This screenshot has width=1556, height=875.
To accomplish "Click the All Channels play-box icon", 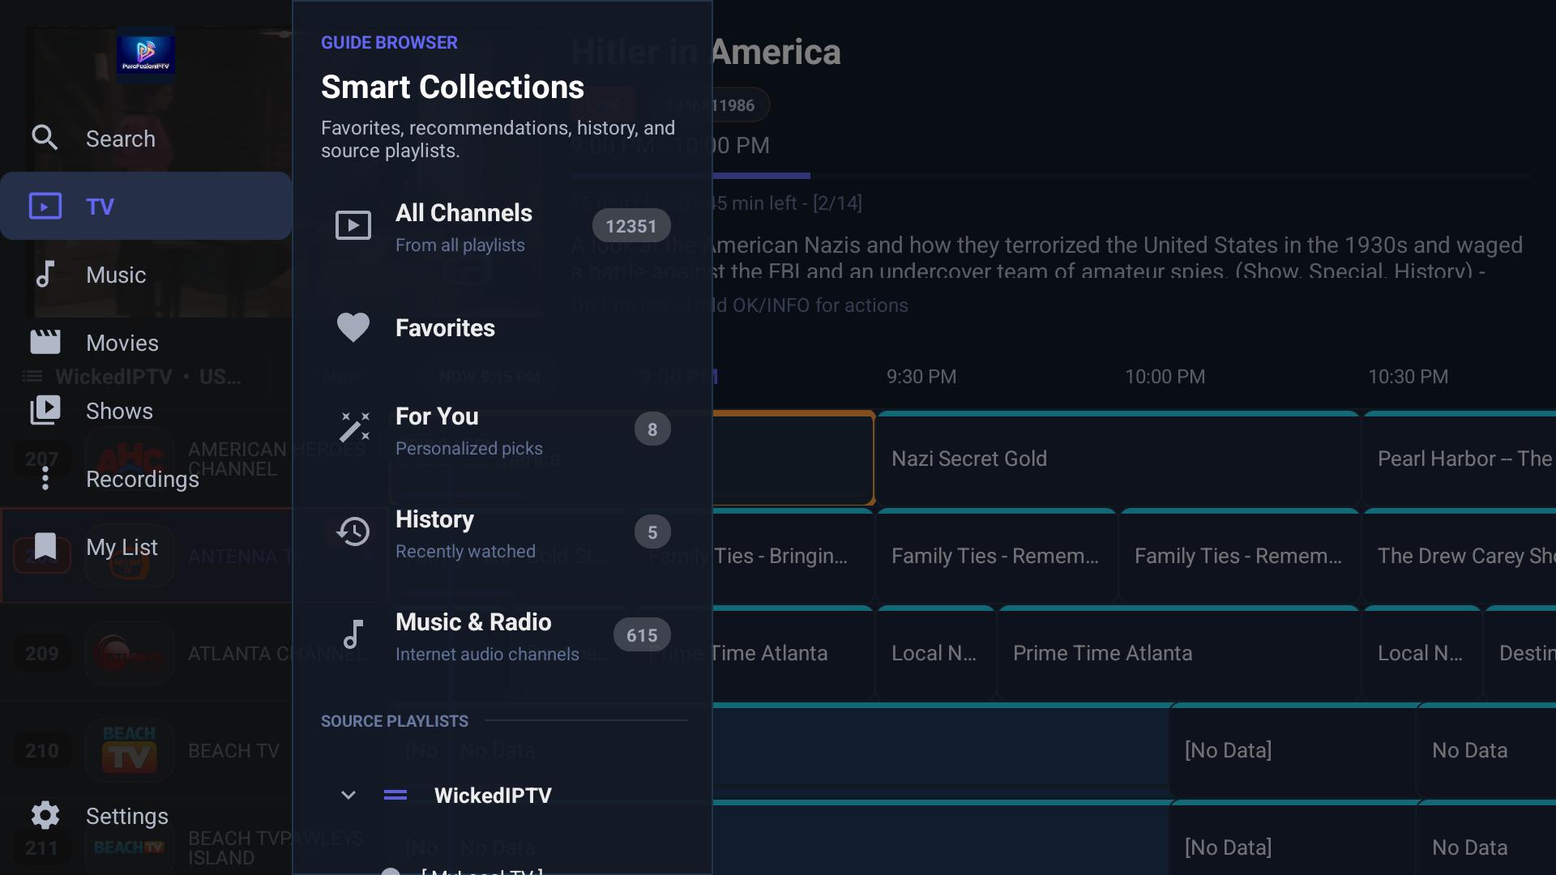I will click(353, 225).
